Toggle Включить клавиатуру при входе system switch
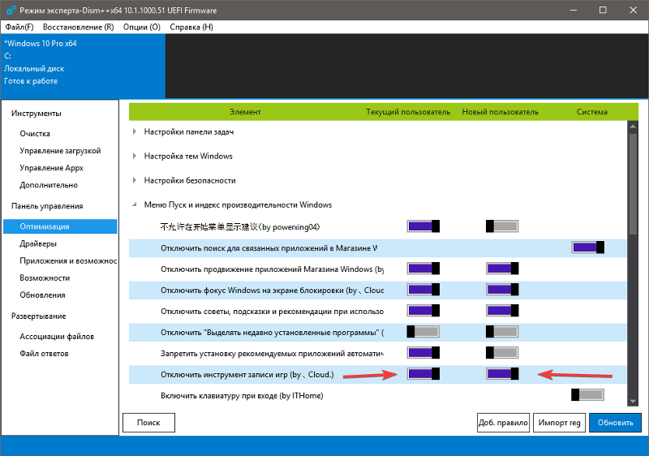 (587, 395)
